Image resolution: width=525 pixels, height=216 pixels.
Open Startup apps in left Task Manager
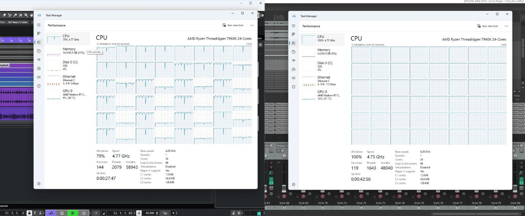(x=39, y=60)
